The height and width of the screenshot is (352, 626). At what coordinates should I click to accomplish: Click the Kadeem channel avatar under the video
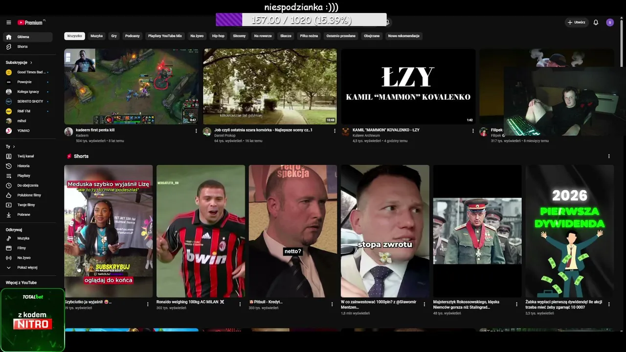[x=68, y=132]
